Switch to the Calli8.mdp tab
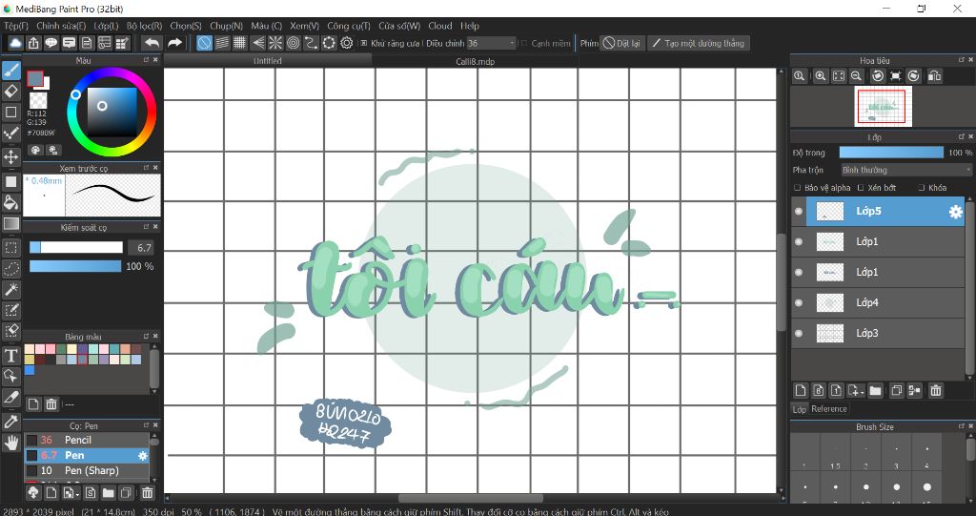 pyautogui.click(x=475, y=61)
